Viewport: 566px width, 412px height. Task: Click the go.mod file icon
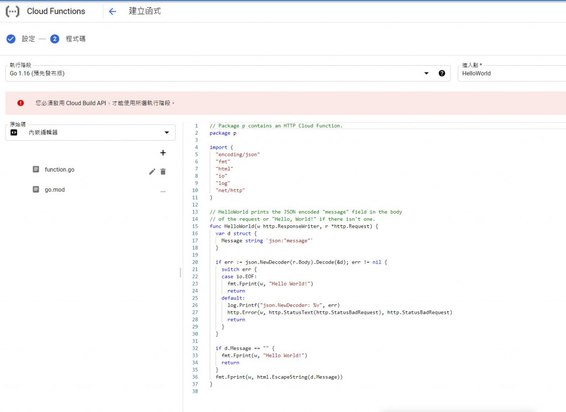pyautogui.click(x=36, y=189)
